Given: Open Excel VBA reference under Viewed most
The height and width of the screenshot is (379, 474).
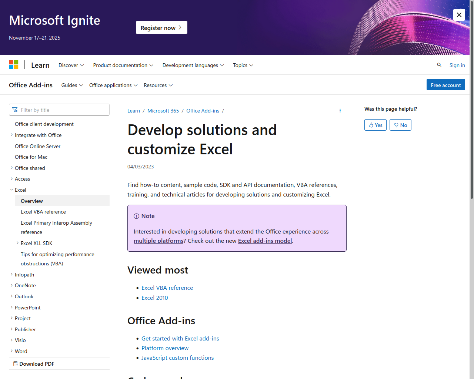Looking at the screenshot, I should (167, 288).
